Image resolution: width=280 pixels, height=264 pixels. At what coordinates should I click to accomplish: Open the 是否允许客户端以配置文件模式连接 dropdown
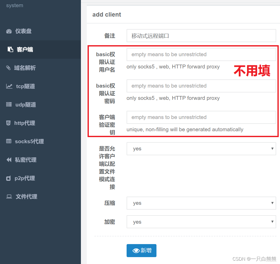pos(201,149)
